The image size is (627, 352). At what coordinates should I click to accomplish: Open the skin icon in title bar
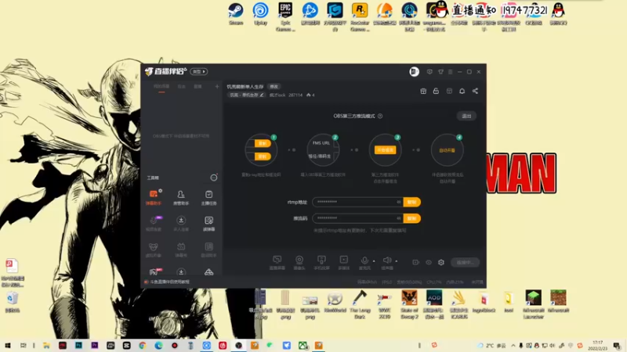[440, 72]
